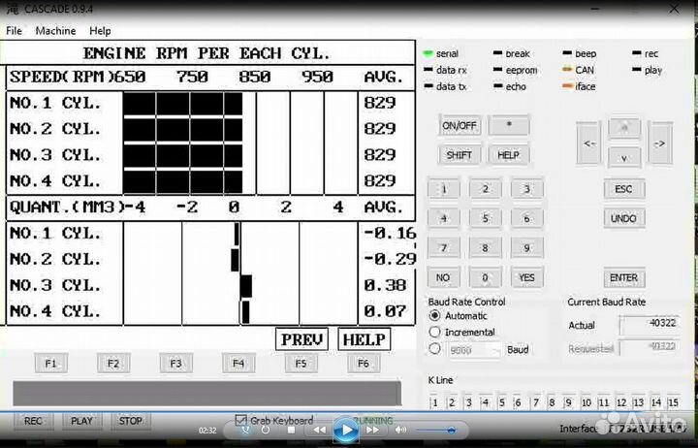Screen dimensions: 698x448
Task: Click the keypad HELP button beside SHIFT
Action: (508, 155)
